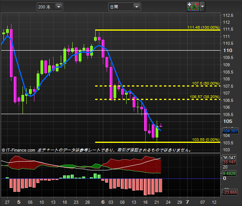Click the 16 date axis label
The height and width of the screenshot is (206, 242).
[145, 202]
